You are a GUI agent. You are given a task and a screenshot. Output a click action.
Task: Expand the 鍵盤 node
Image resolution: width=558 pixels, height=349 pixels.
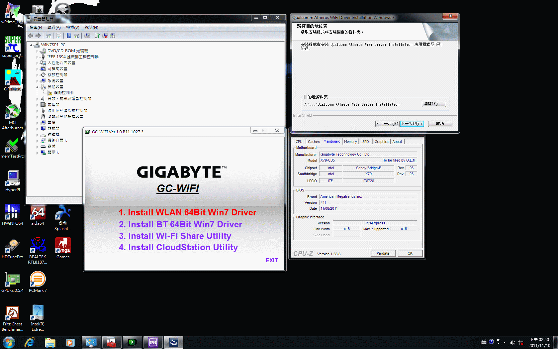tap(37, 147)
